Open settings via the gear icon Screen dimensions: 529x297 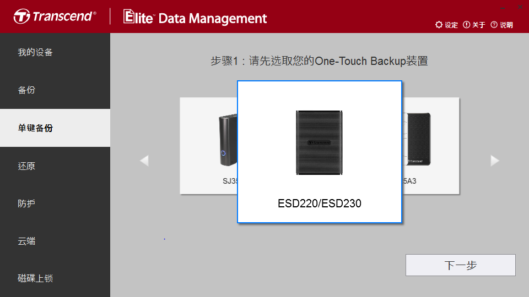(439, 25)
